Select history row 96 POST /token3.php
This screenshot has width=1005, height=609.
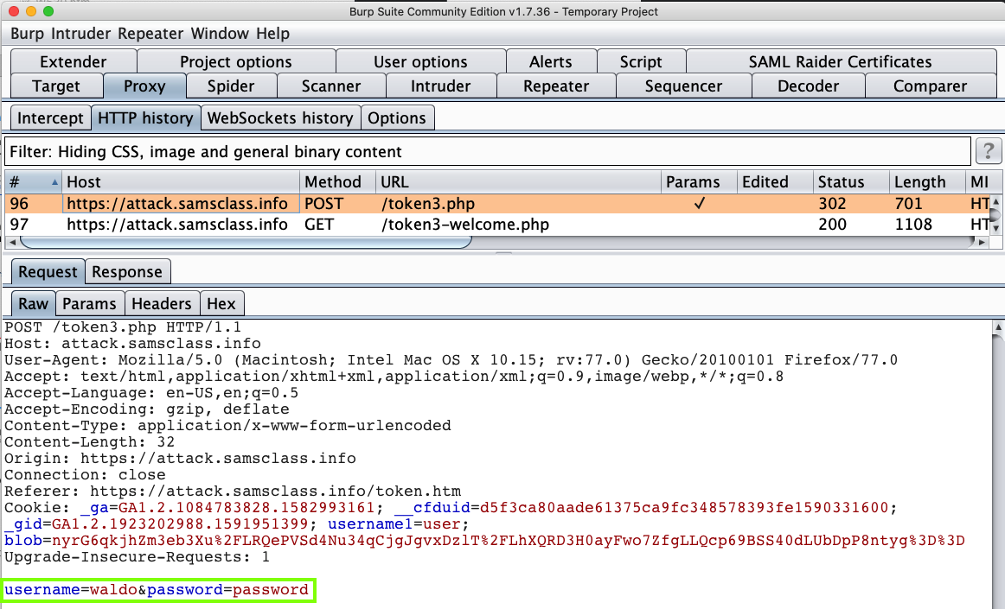coord(497,204)
